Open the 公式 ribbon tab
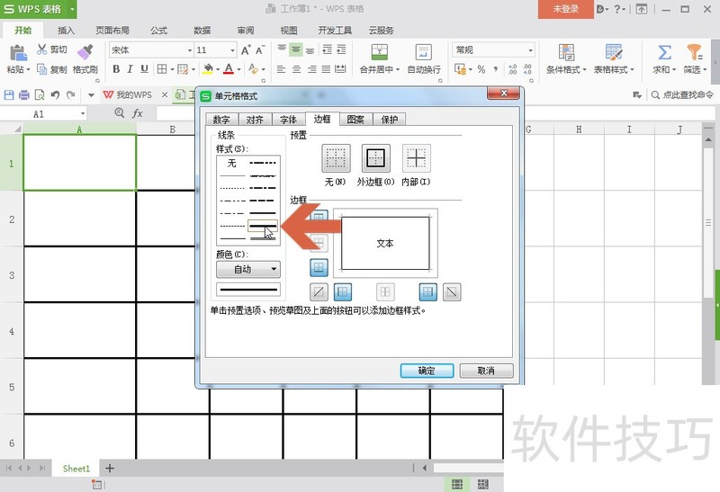Viewport: 720px width, 492px height. (x=158, y=31)
